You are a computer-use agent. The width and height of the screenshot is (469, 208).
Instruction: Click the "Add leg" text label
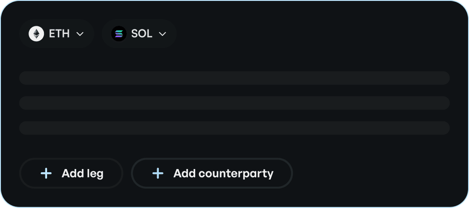82,174
